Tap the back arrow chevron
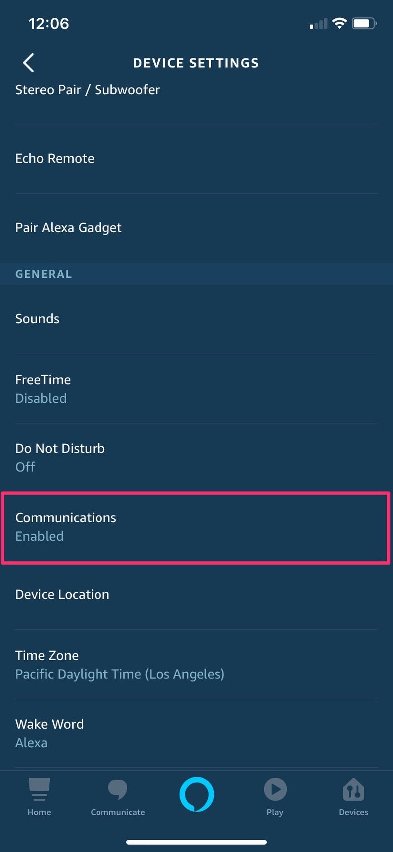Viewport: 393px width, 852px height. pos(28,63)
